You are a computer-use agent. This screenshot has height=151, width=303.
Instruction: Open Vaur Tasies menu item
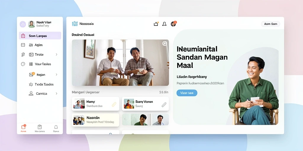click(x=43, y=64)
